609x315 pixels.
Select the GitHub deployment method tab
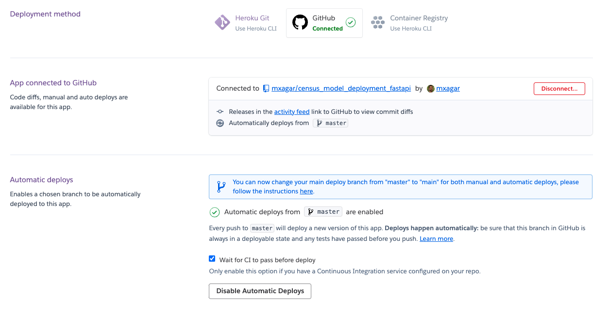(x=324, y=23)
